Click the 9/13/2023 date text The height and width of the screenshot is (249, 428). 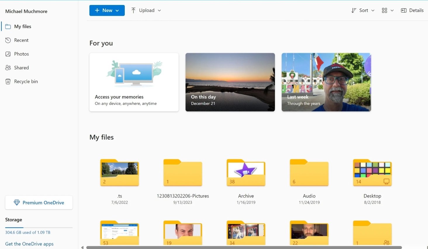183,202
